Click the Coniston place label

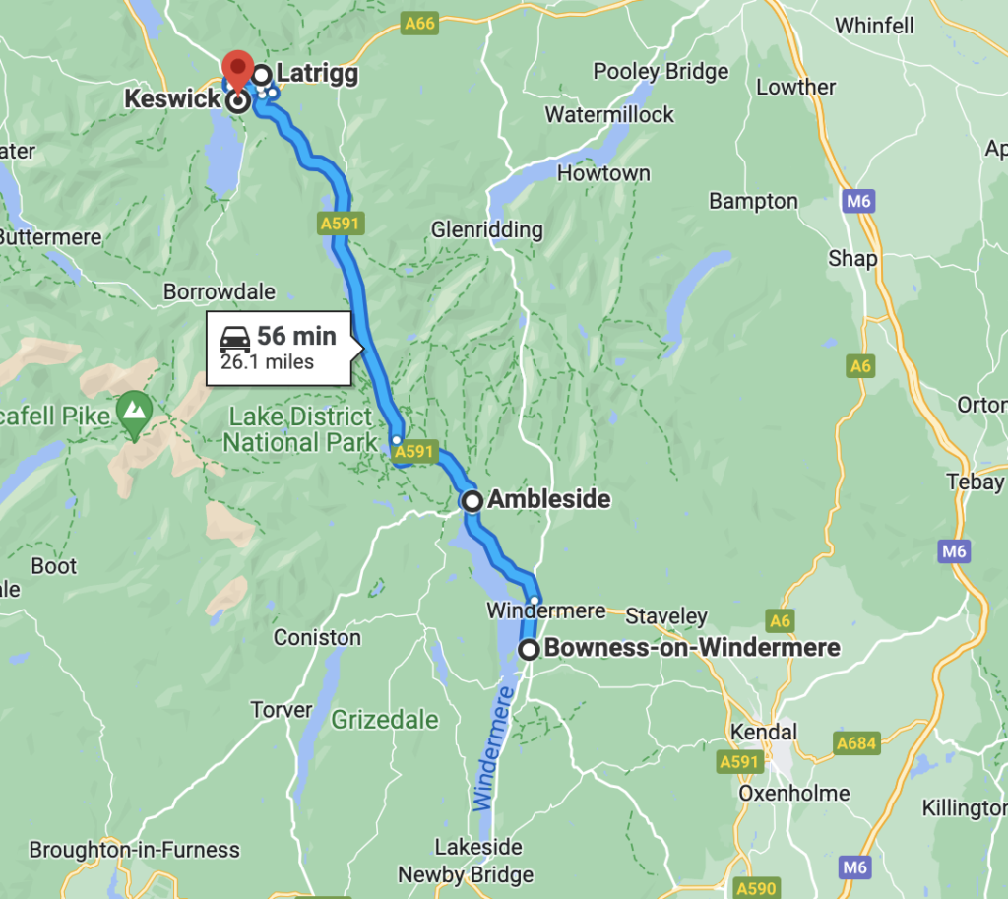point(317,637)
